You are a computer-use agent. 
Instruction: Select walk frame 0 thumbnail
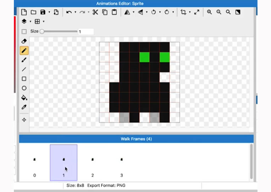click(34, 163)
